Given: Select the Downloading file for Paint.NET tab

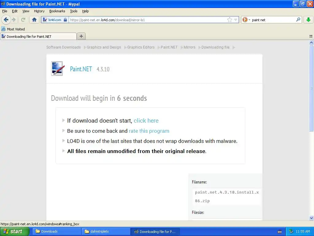Looking at the screenshot, I should click(38, 36).
